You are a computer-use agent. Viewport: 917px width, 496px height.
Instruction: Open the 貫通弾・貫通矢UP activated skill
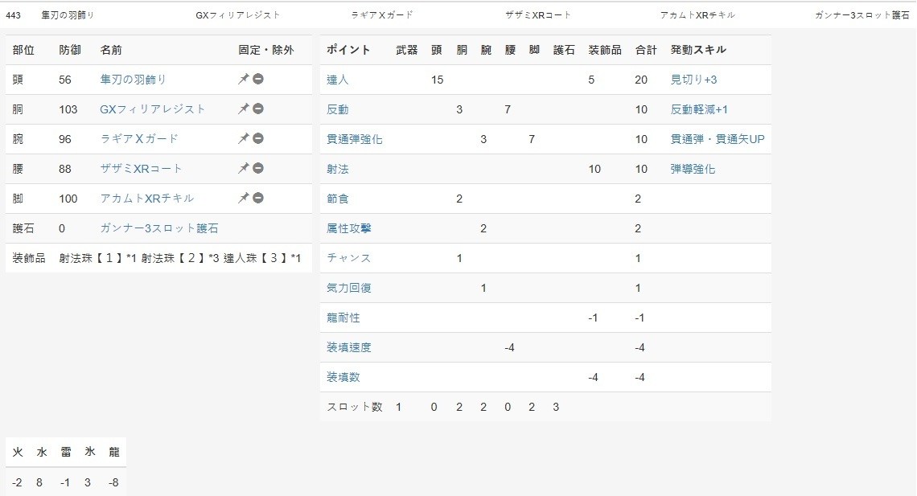(718, 140)
